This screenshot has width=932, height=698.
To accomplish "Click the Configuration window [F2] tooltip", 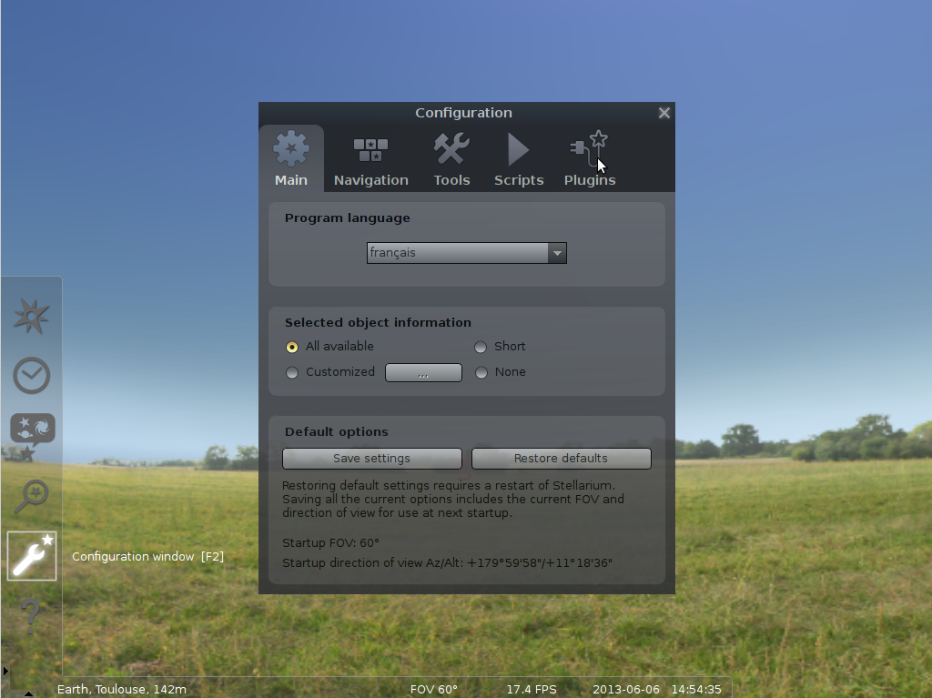I will [148, 557].
